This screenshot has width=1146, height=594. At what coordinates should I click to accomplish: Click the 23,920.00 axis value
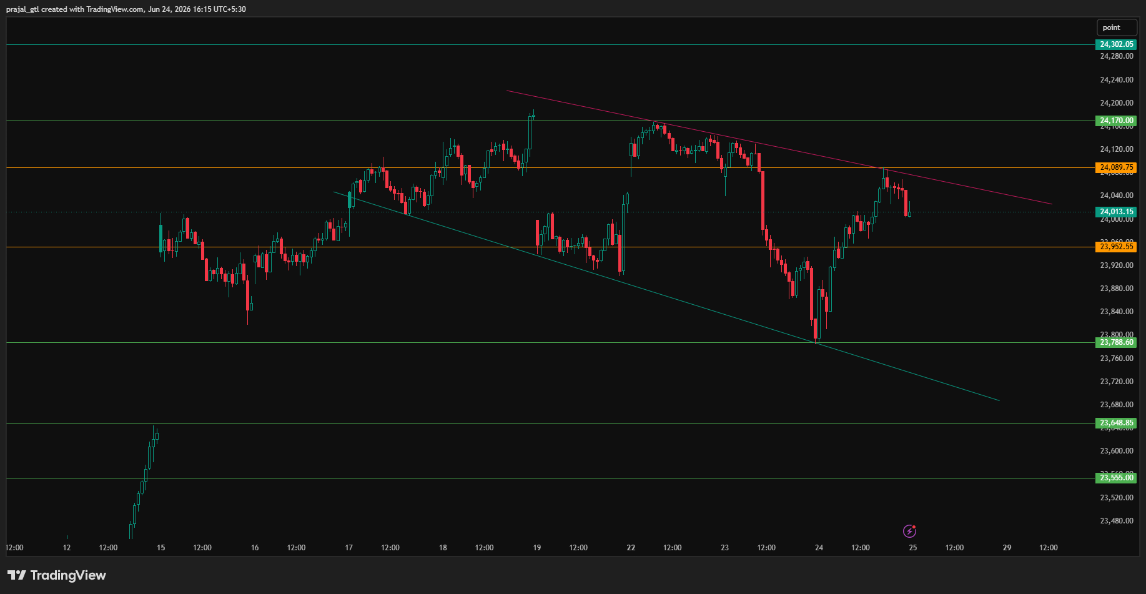pyautogui.click(x=1116, y=265)
